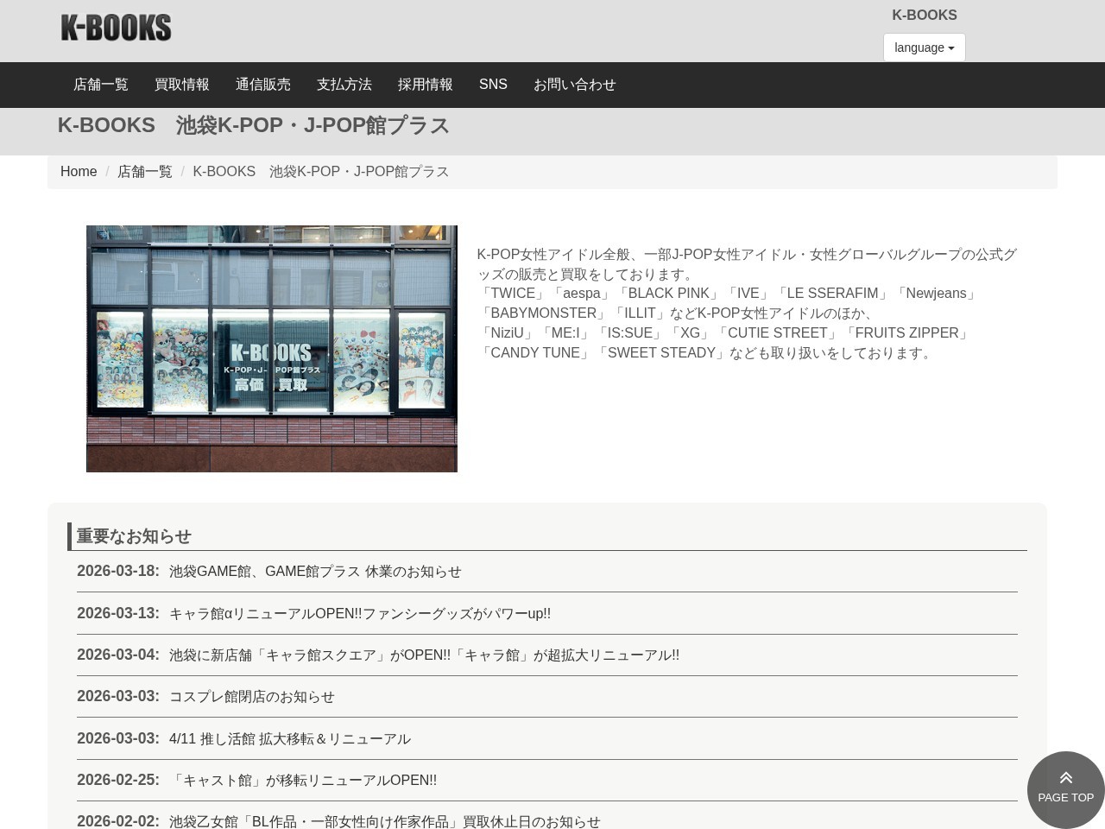Open the 買取情報 section
Screen dimensions: 1105x829
181,84
